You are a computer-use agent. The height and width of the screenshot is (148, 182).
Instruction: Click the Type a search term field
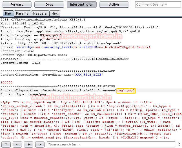(111, 144)
